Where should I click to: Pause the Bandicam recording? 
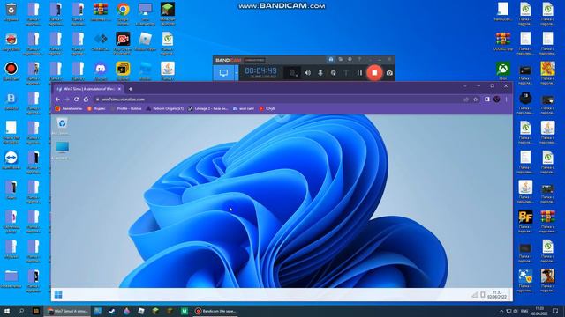pyautogui.click(x=359, y=73)
